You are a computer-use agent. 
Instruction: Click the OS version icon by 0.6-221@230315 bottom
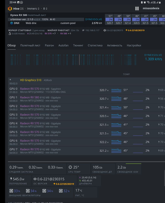[x=35, y=179]
